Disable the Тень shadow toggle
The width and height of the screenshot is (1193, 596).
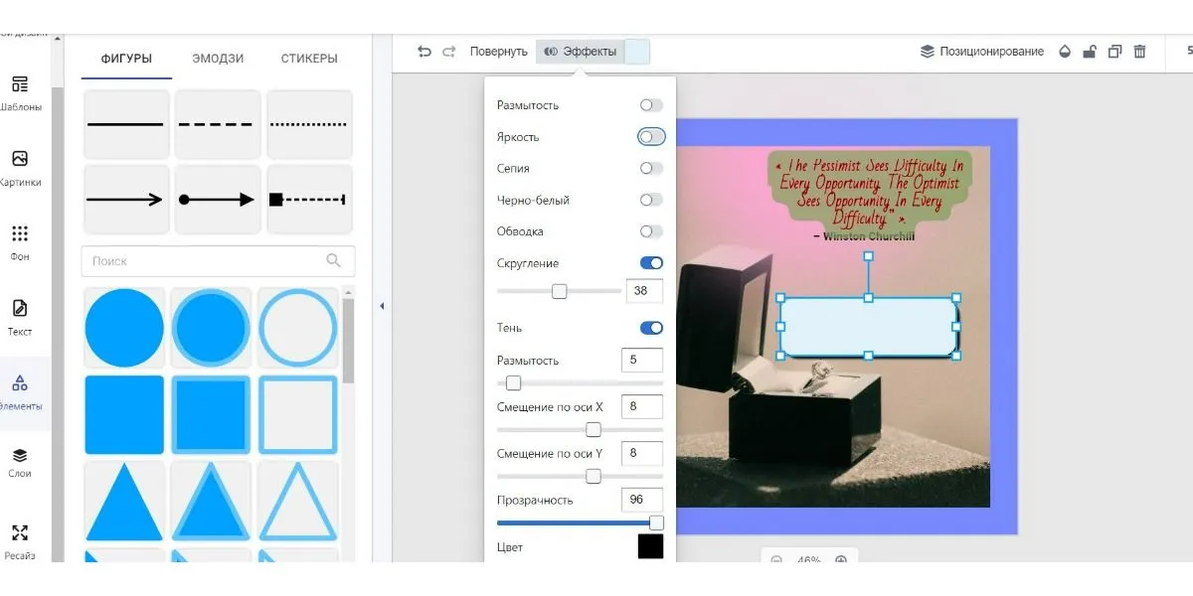pyautogui.click(x=651, y=328)
